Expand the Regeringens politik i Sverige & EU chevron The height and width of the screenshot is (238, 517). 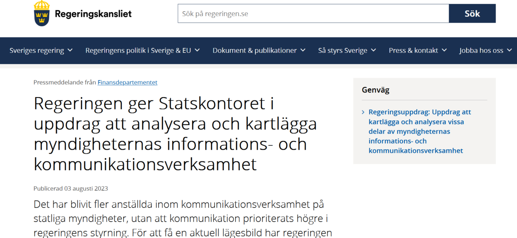click(197, 50)
